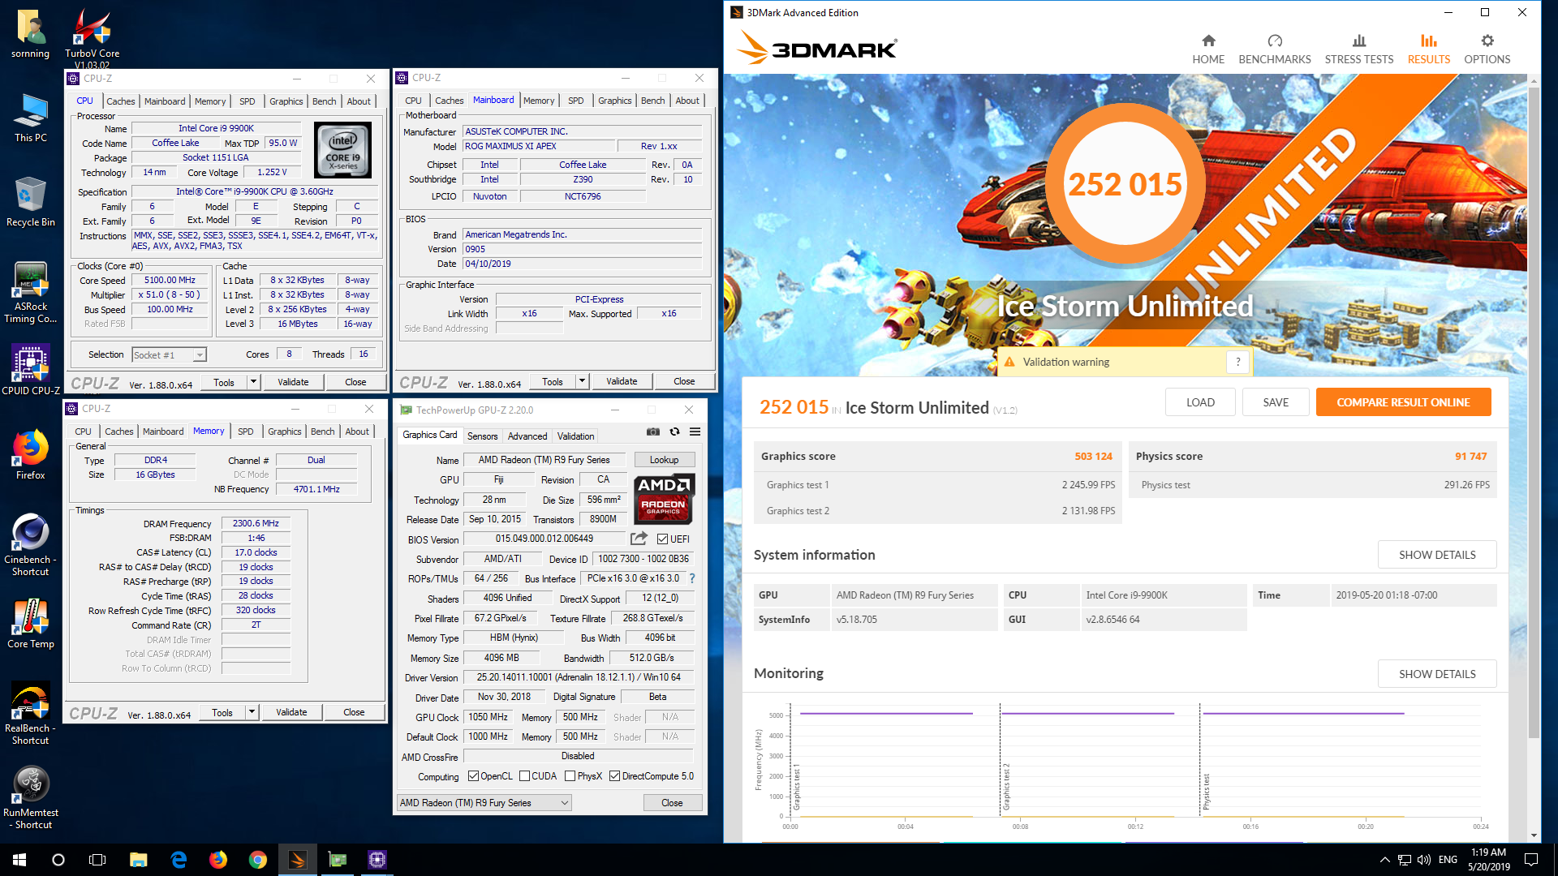Open the OPTIONS gear icon

click(x=1487, y=41)
